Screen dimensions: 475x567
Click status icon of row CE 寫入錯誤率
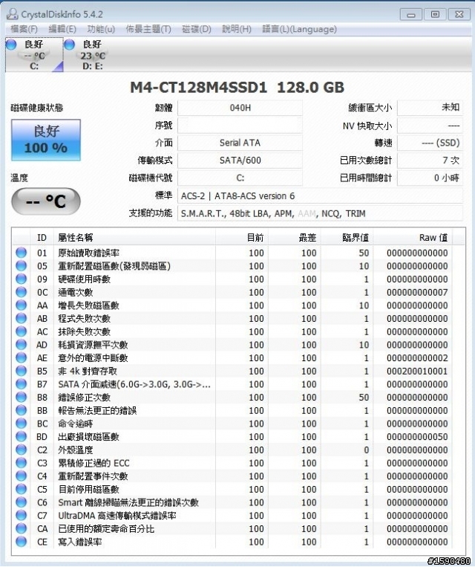22,542
